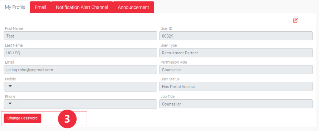
Task: Click the red circle number 3 marker
Action: 67,119
